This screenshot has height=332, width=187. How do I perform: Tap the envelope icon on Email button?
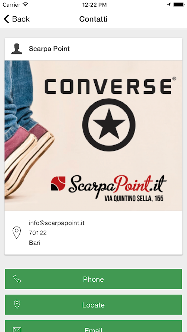[x=17, y=330]
